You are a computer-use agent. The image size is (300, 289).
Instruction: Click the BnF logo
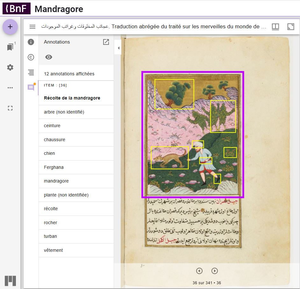(x=16, y=9)
